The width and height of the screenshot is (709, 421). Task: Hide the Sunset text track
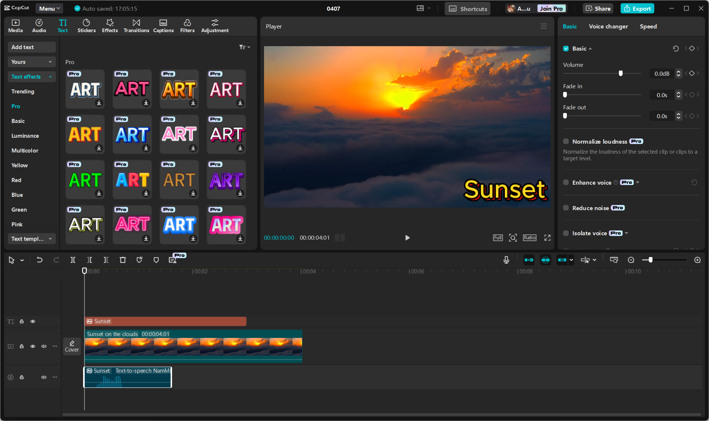pos(32,321)
